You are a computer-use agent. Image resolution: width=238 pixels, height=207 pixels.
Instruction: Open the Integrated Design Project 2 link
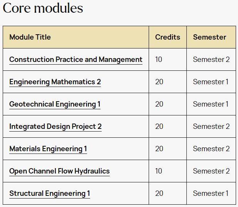click(x=55, y=127)
